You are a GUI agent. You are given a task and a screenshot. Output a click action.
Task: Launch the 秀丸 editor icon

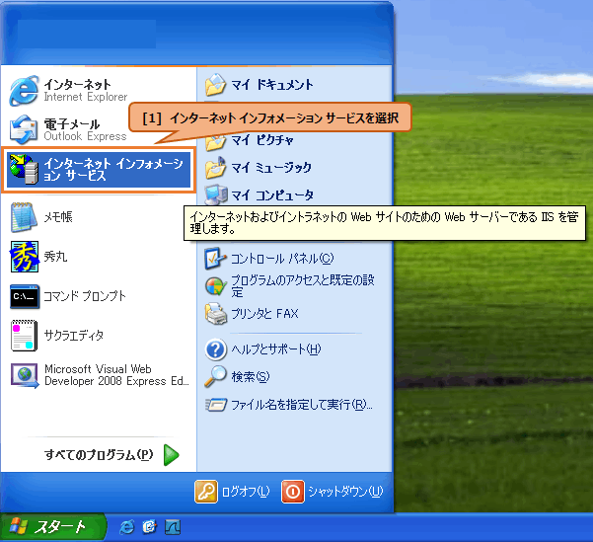pyautogui.click(x=25, y=257)
